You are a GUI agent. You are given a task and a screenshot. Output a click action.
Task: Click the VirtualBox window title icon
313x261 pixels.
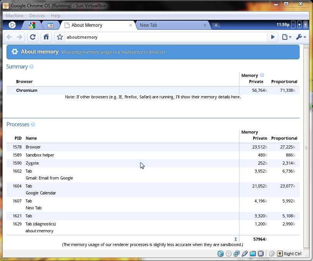click(x=6, y=6)
